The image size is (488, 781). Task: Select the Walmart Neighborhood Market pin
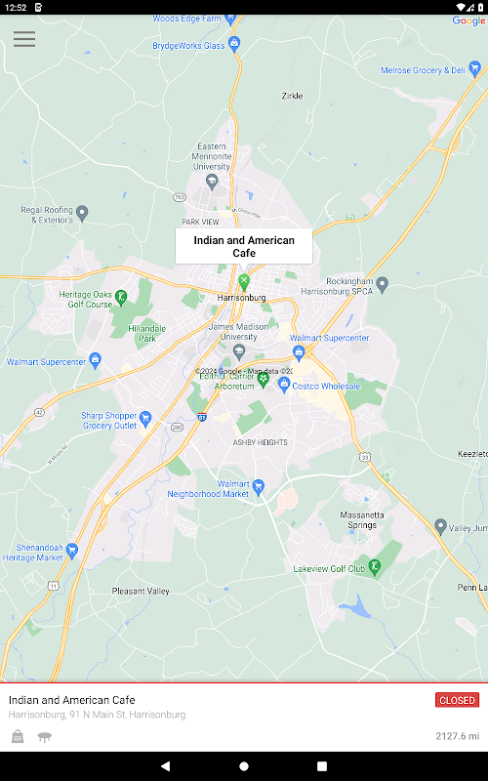pyautogui.click(x=258, y=487)
